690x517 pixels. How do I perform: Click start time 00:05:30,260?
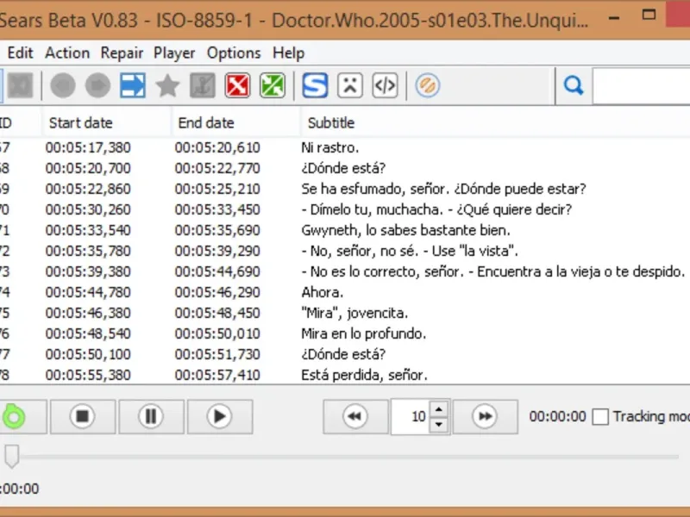coord(88,209)
